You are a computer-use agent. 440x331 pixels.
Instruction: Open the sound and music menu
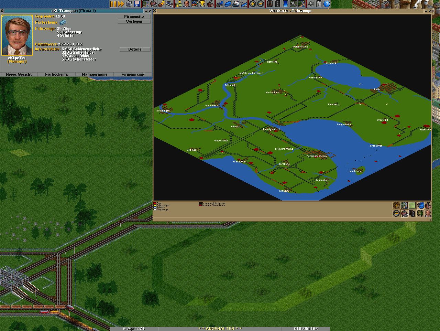click(x=311, y=4)
